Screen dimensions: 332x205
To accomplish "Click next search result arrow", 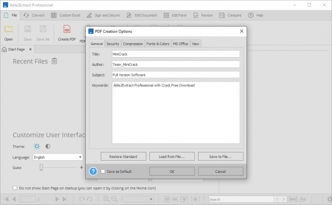I will click(284, 199).
